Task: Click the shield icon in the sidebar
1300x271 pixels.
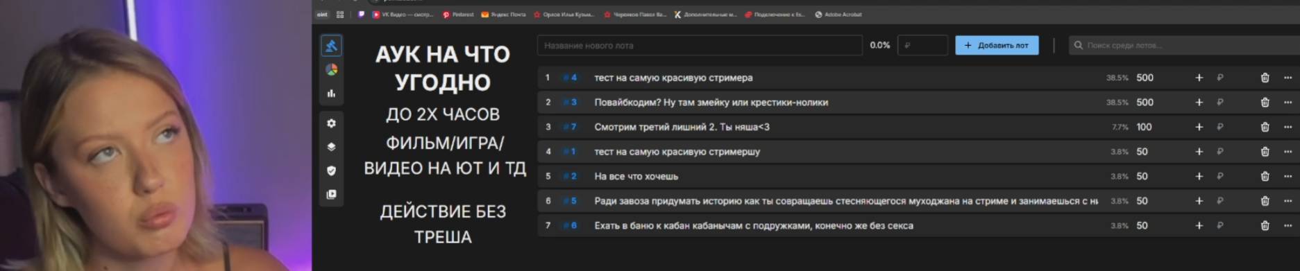Action: tap(332, 171)
